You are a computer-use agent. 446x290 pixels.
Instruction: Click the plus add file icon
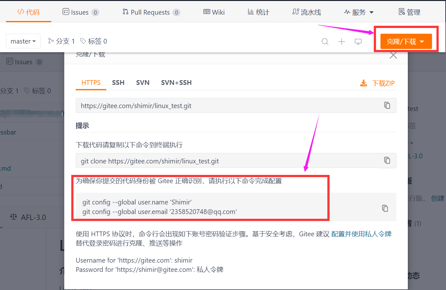[x=342, y=42]
